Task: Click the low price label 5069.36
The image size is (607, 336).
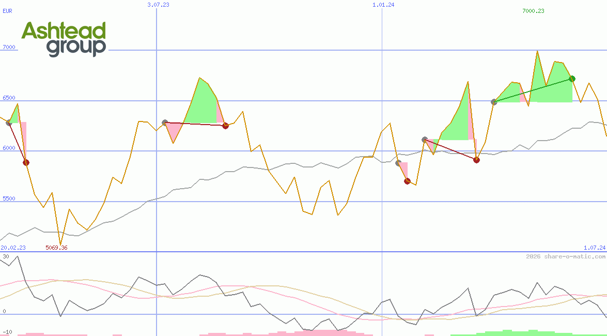Action: point(56,248)
